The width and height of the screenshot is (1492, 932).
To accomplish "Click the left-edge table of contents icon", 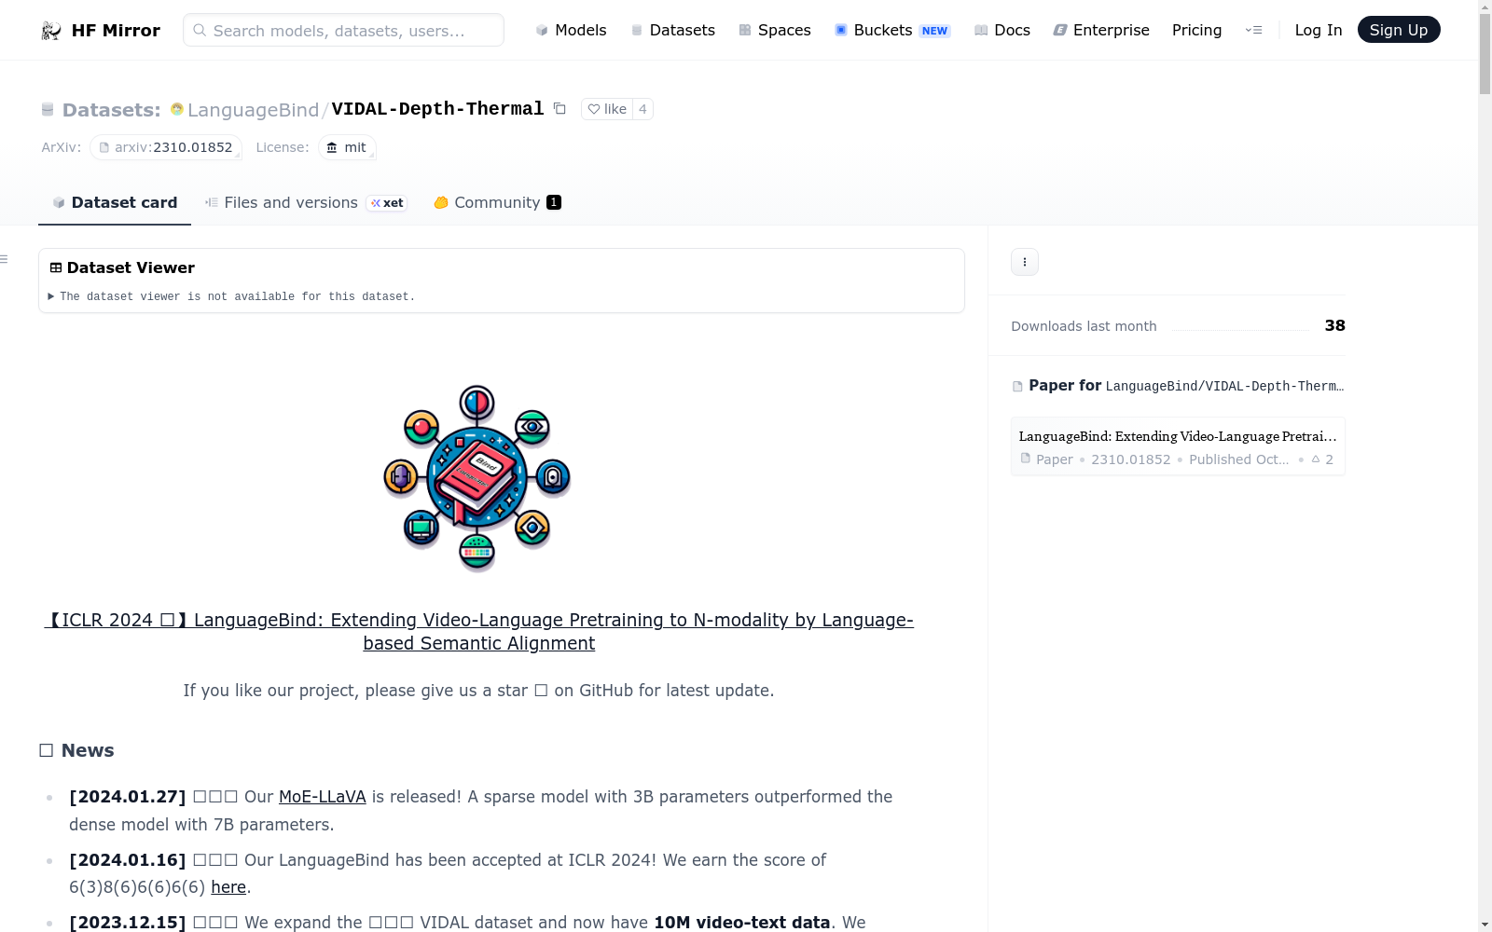I will tap(4, 259).
